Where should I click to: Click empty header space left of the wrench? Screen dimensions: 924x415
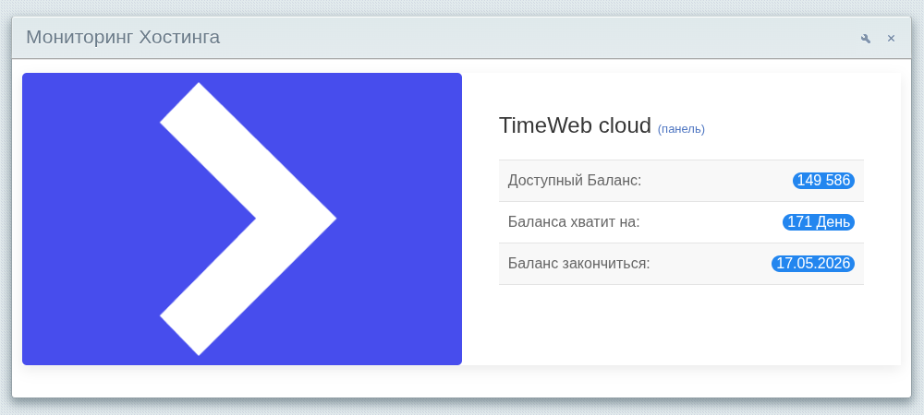click(554, 38)
